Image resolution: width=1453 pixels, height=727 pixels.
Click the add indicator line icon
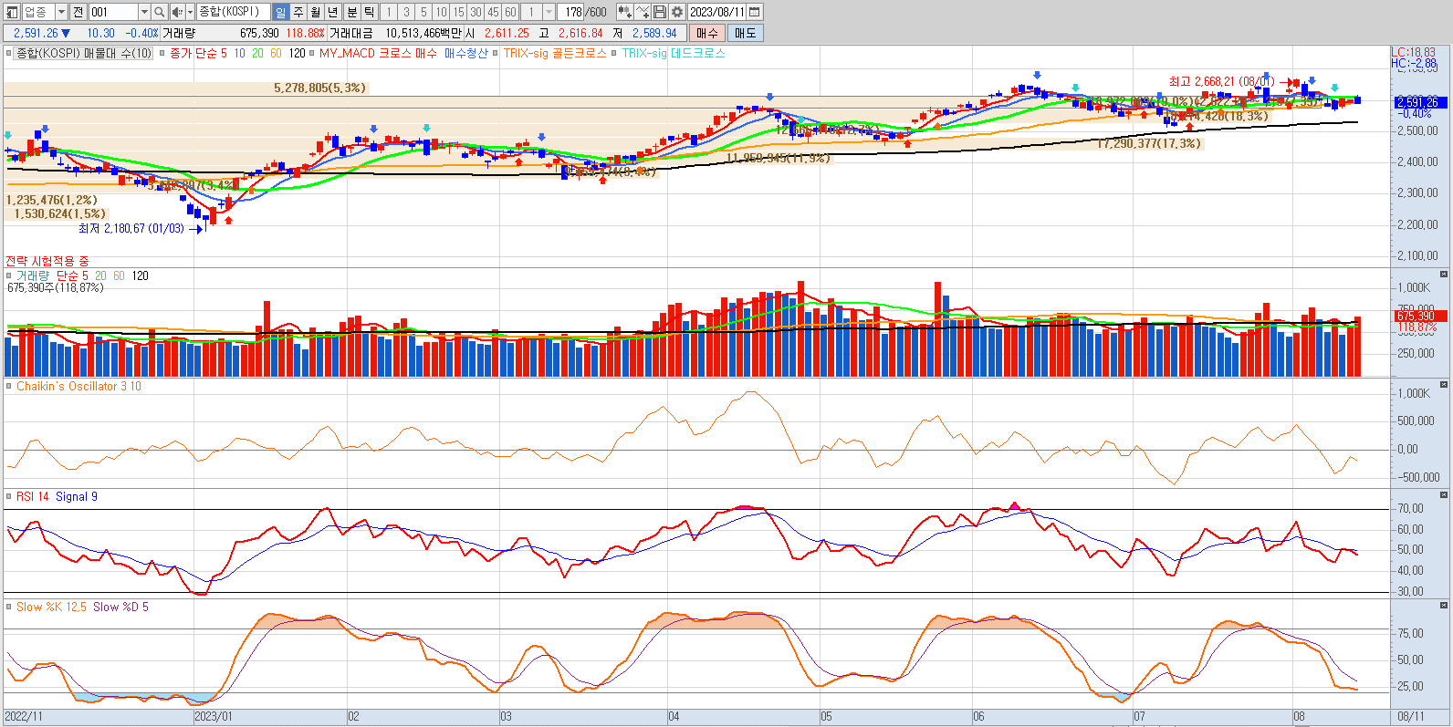coord(643,12)
